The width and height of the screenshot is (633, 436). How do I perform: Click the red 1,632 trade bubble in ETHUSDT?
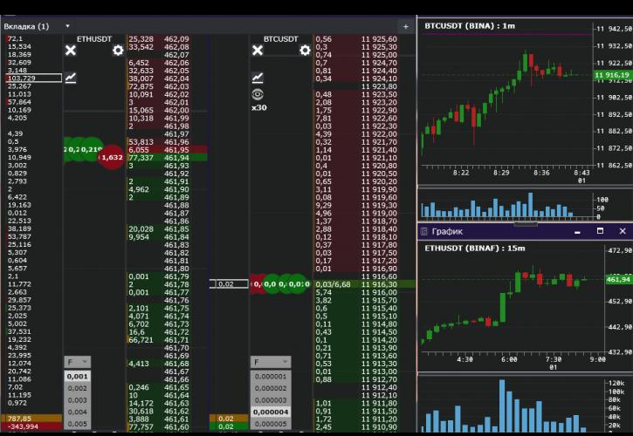tap(112, 157)
